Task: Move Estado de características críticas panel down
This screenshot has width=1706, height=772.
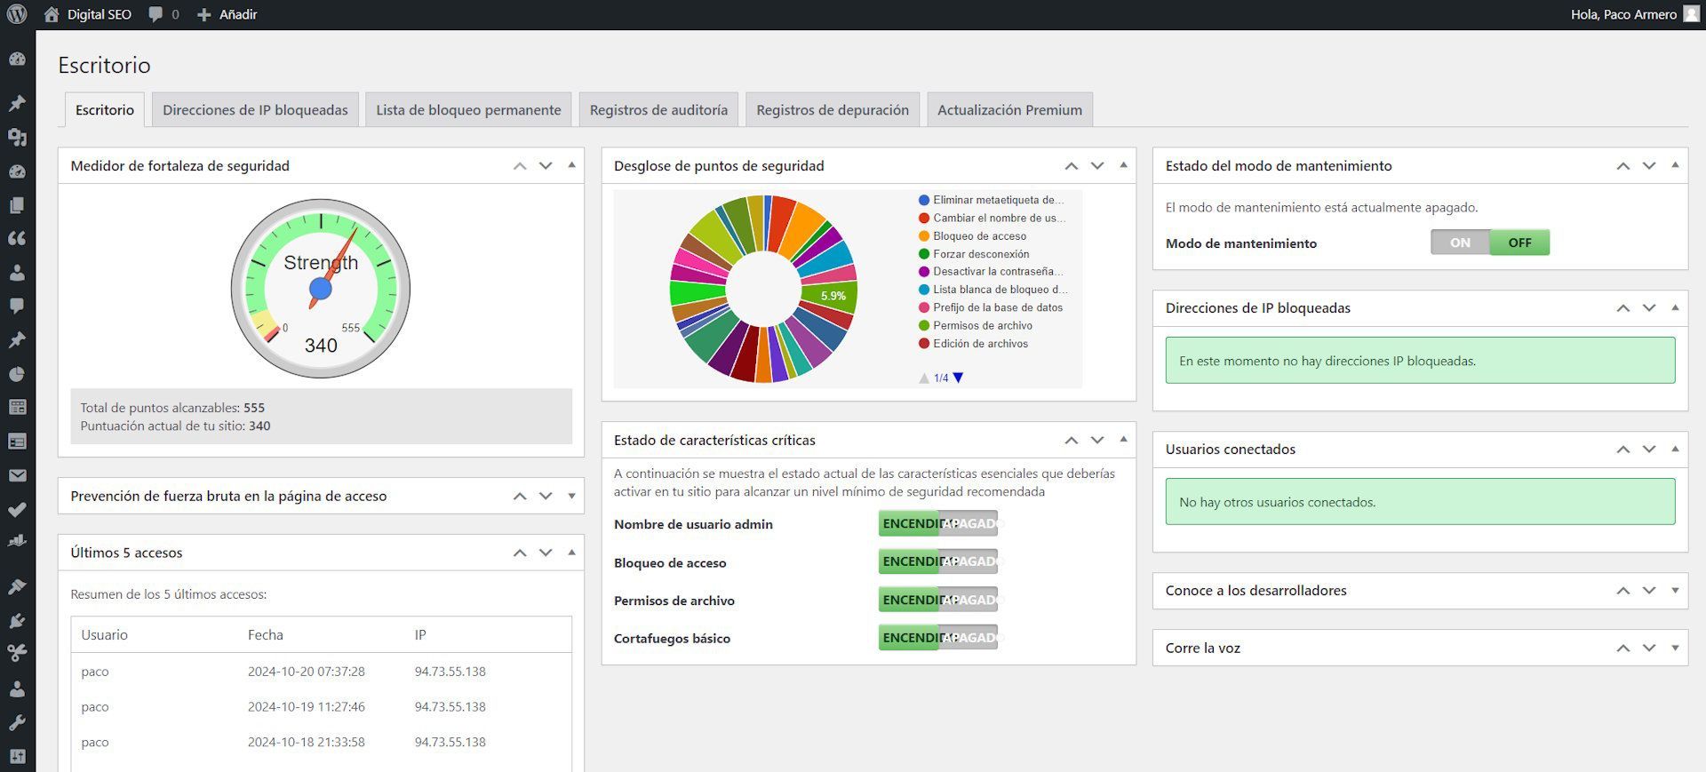Action: pos(1097,441)
